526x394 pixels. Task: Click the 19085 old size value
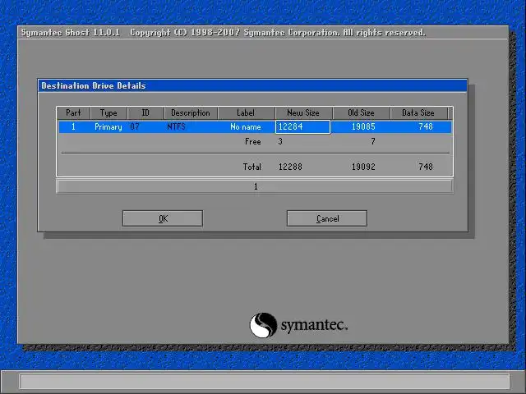click(363, 126)
